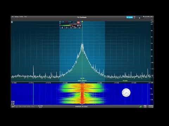Click the 147.402 frequency scale label
This screenshot has height=126, width=169.
click(x=117, y=83)
